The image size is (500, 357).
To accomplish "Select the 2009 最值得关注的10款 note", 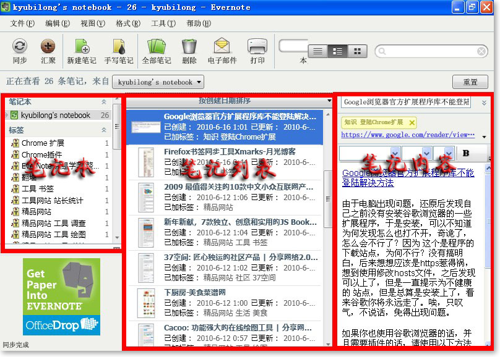I will coord(225,197).
